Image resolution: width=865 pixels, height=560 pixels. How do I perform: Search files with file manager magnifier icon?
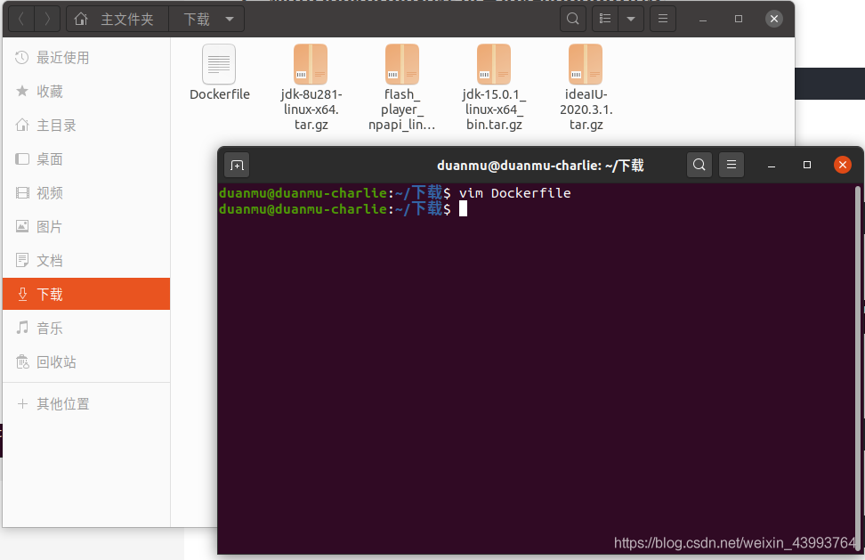coord(573,20)
